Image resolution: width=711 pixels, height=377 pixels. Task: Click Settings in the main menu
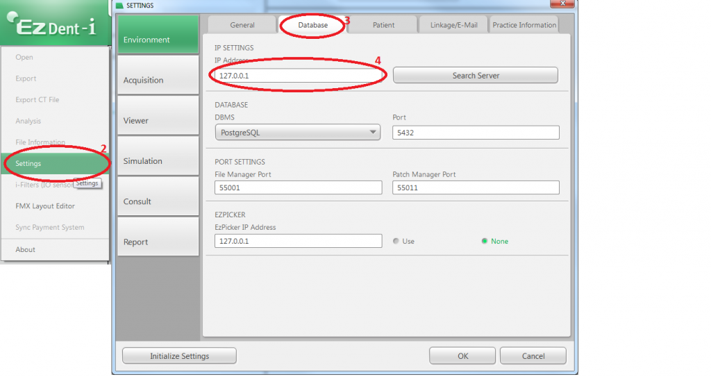pos(56,163)
